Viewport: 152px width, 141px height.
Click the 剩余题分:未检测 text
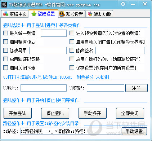point(93,77)
